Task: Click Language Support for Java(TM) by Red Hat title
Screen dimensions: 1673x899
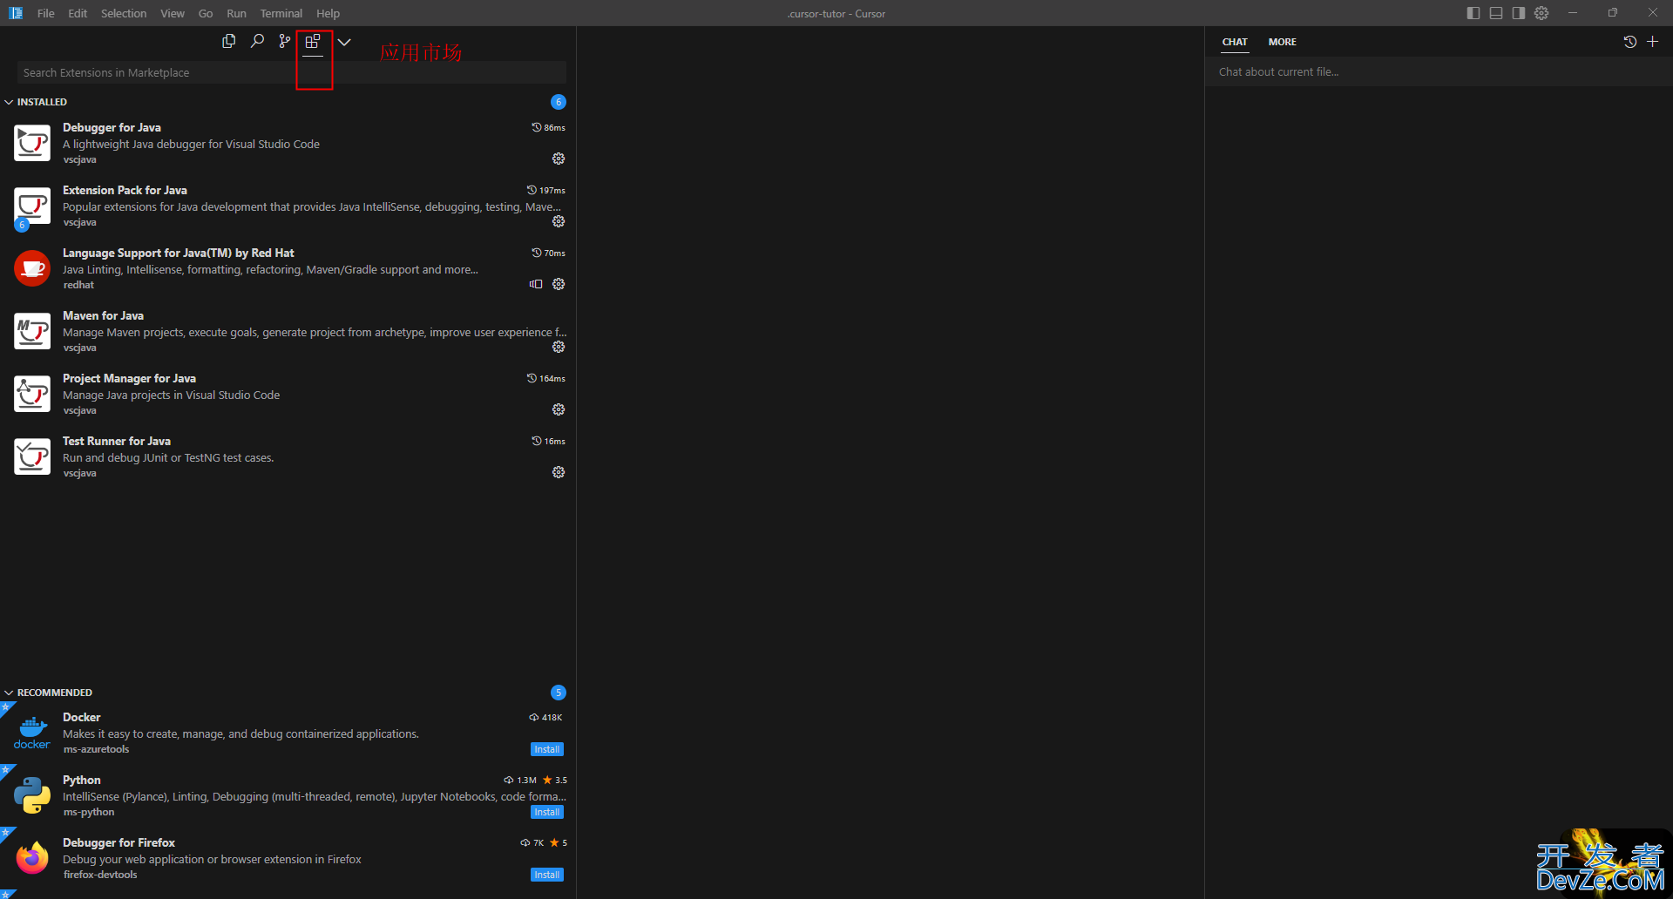Action: [x=178, y=253]
